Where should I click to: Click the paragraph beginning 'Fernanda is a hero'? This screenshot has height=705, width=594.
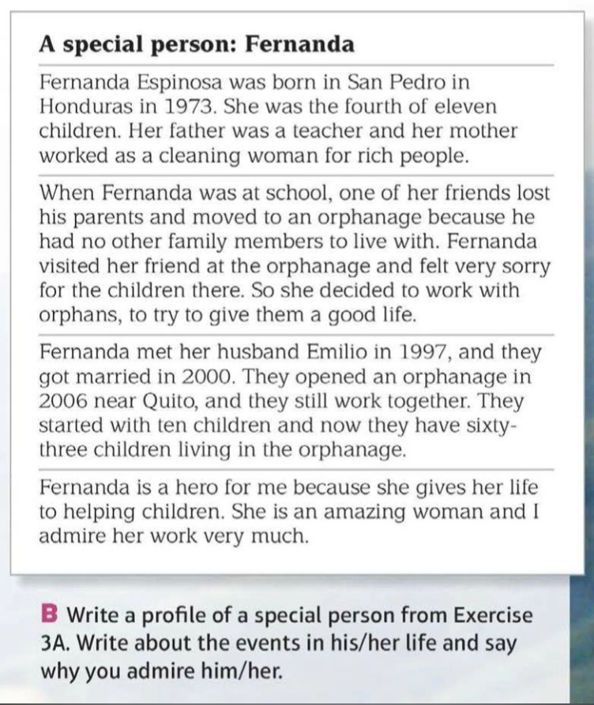289,512
